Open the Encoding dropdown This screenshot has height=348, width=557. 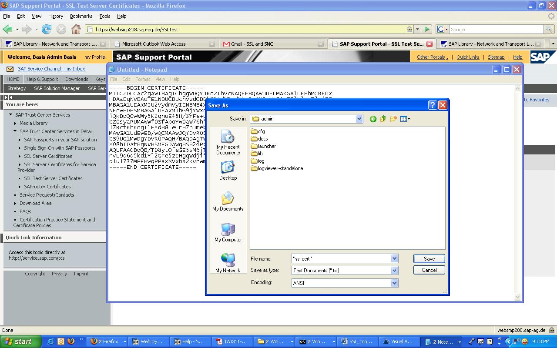pyautogui.click(x=394, y=283)
